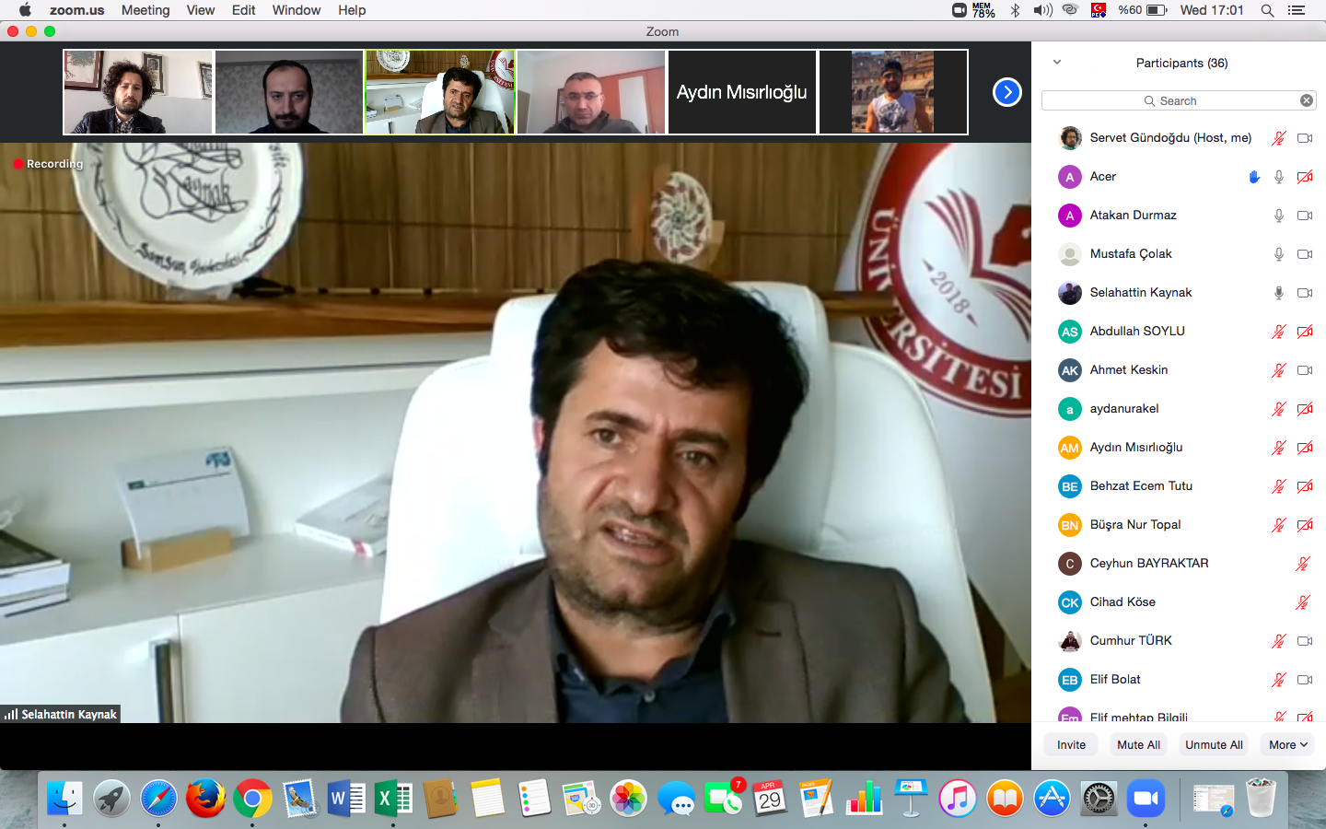Open zoom.us application menu

point(76,10)
